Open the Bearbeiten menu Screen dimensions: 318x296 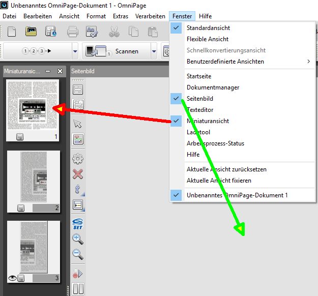coord(38,16)
